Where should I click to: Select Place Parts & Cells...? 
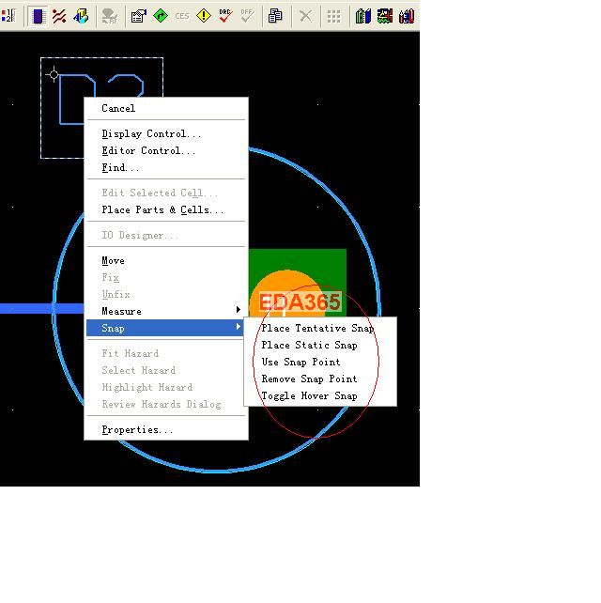coord(166,210)
